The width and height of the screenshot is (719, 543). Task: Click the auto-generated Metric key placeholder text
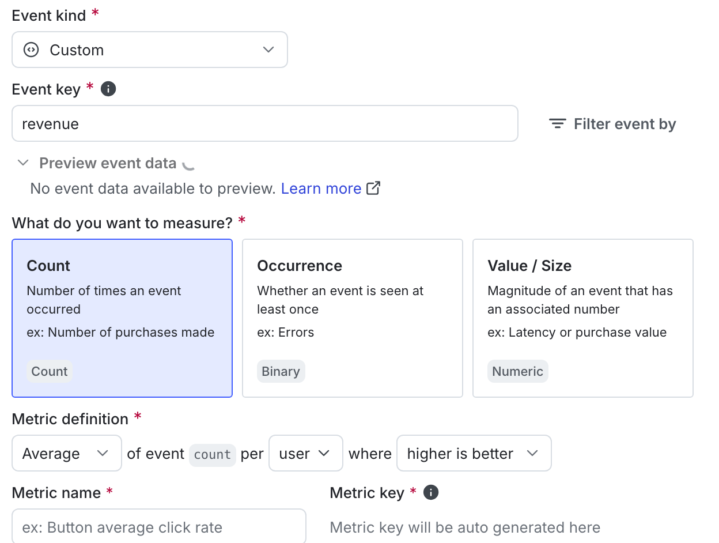[x=465, y=527]
